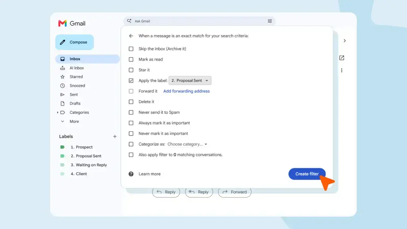The width and height of the screenshot is (407, 229).
Task: Open the 4. Client label
Action: click(79, 174)
